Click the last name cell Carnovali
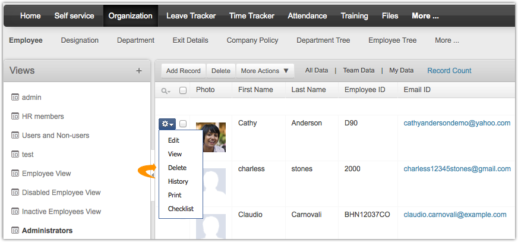 (307, 215)
